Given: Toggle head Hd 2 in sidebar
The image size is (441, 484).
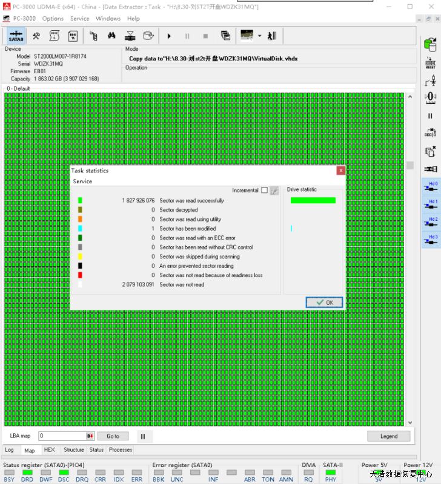Looking at the screenshot, I should click(431, 222).
